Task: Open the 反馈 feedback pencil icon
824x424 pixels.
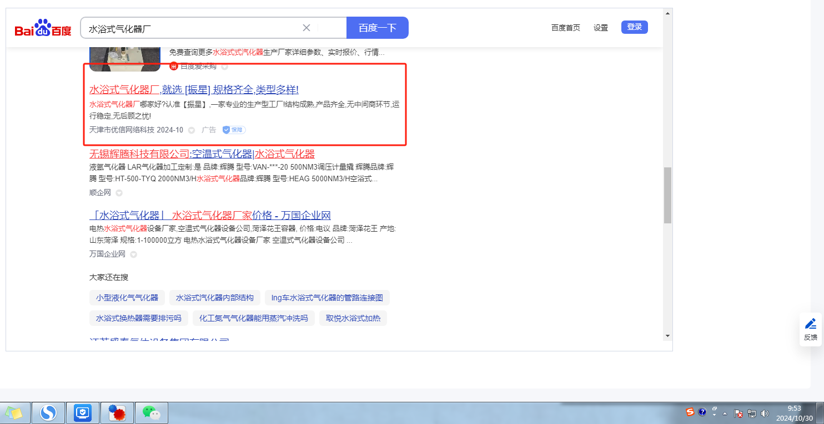Action: point(810,324)
